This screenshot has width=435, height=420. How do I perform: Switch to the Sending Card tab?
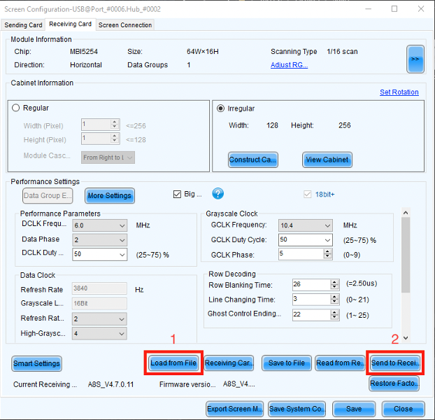(23, 25)
